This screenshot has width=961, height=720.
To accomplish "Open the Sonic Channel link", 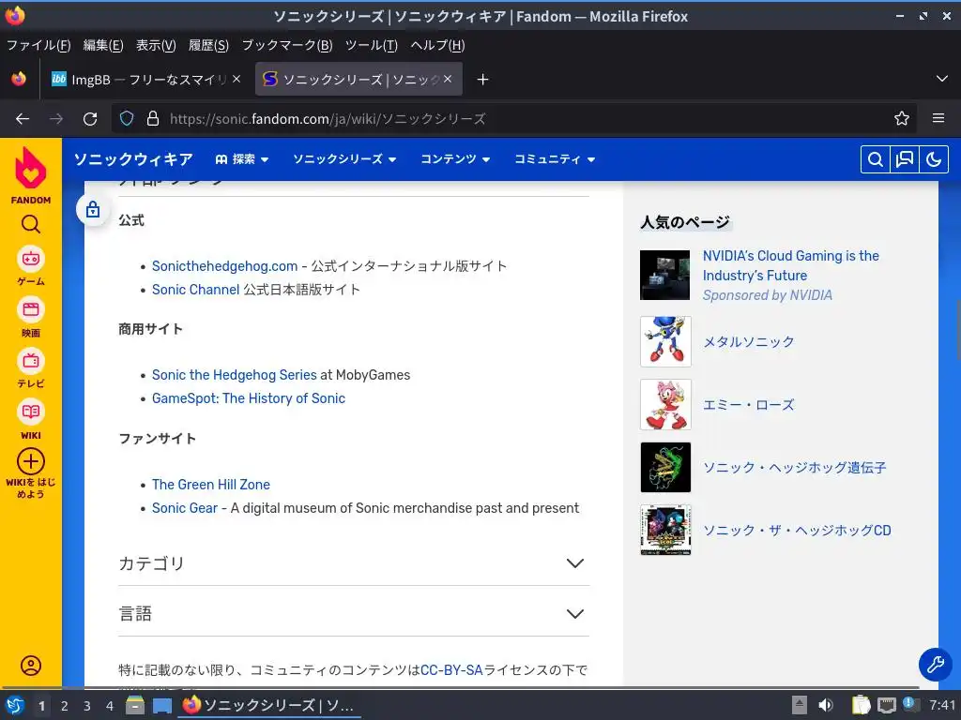I will point(195,290).
